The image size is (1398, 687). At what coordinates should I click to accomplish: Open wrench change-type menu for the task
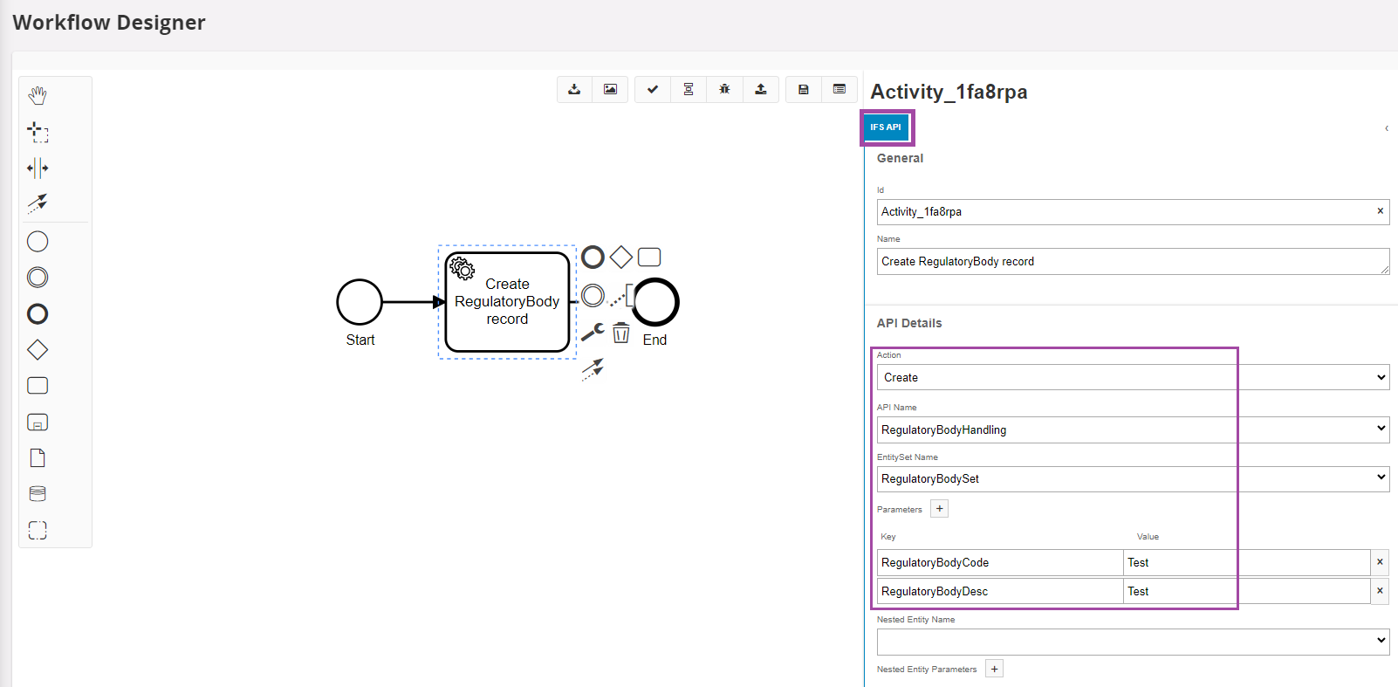[593, 333]
